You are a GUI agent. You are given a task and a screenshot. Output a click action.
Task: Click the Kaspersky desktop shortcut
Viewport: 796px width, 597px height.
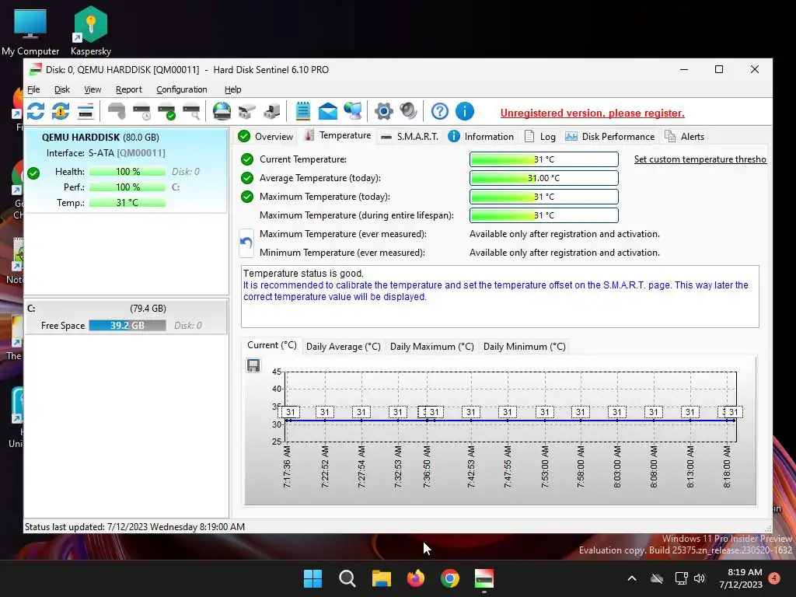[91, 30]
